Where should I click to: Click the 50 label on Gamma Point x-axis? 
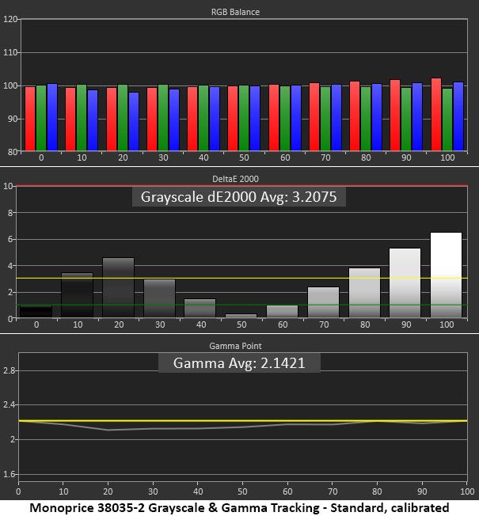tap(242, 491)
